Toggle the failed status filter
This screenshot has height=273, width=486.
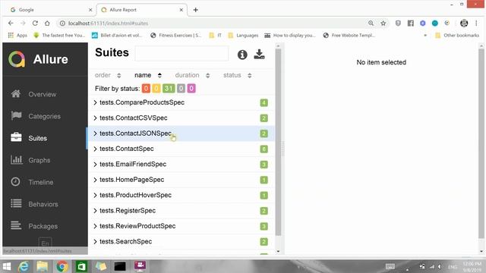[146, 89]
